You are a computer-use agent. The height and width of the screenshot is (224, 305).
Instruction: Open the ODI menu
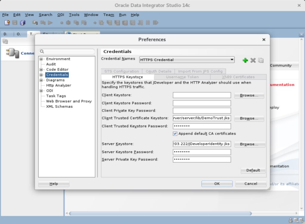coord(61,15)
